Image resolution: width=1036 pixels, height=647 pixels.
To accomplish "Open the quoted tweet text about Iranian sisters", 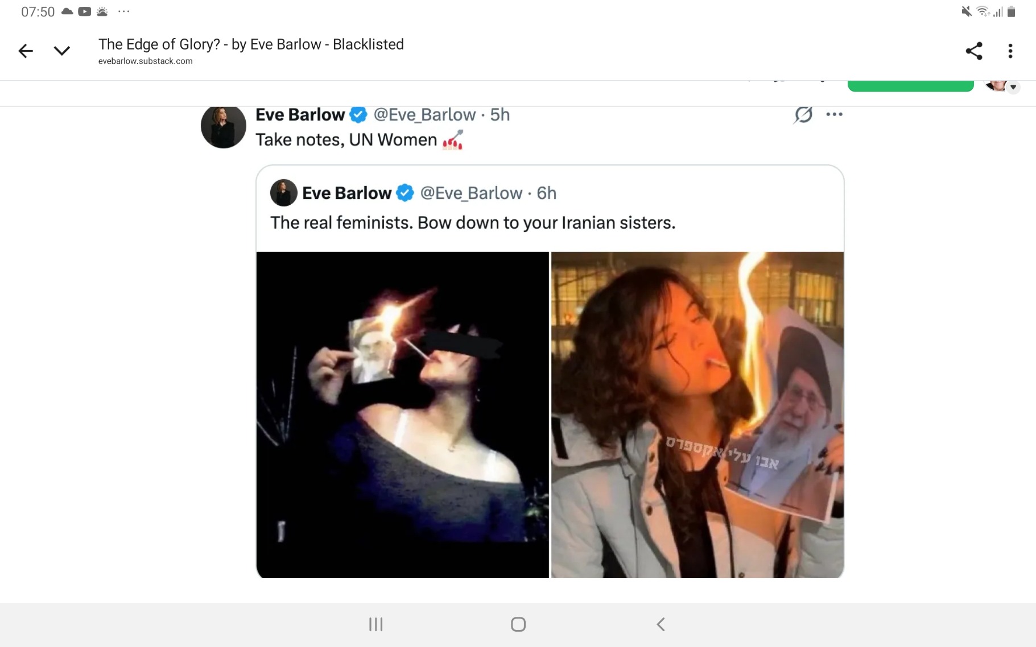I will click(472, 223).
